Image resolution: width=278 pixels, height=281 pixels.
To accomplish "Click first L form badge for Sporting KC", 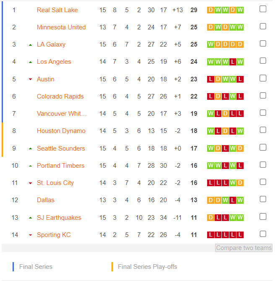I will tap(210, 235).
